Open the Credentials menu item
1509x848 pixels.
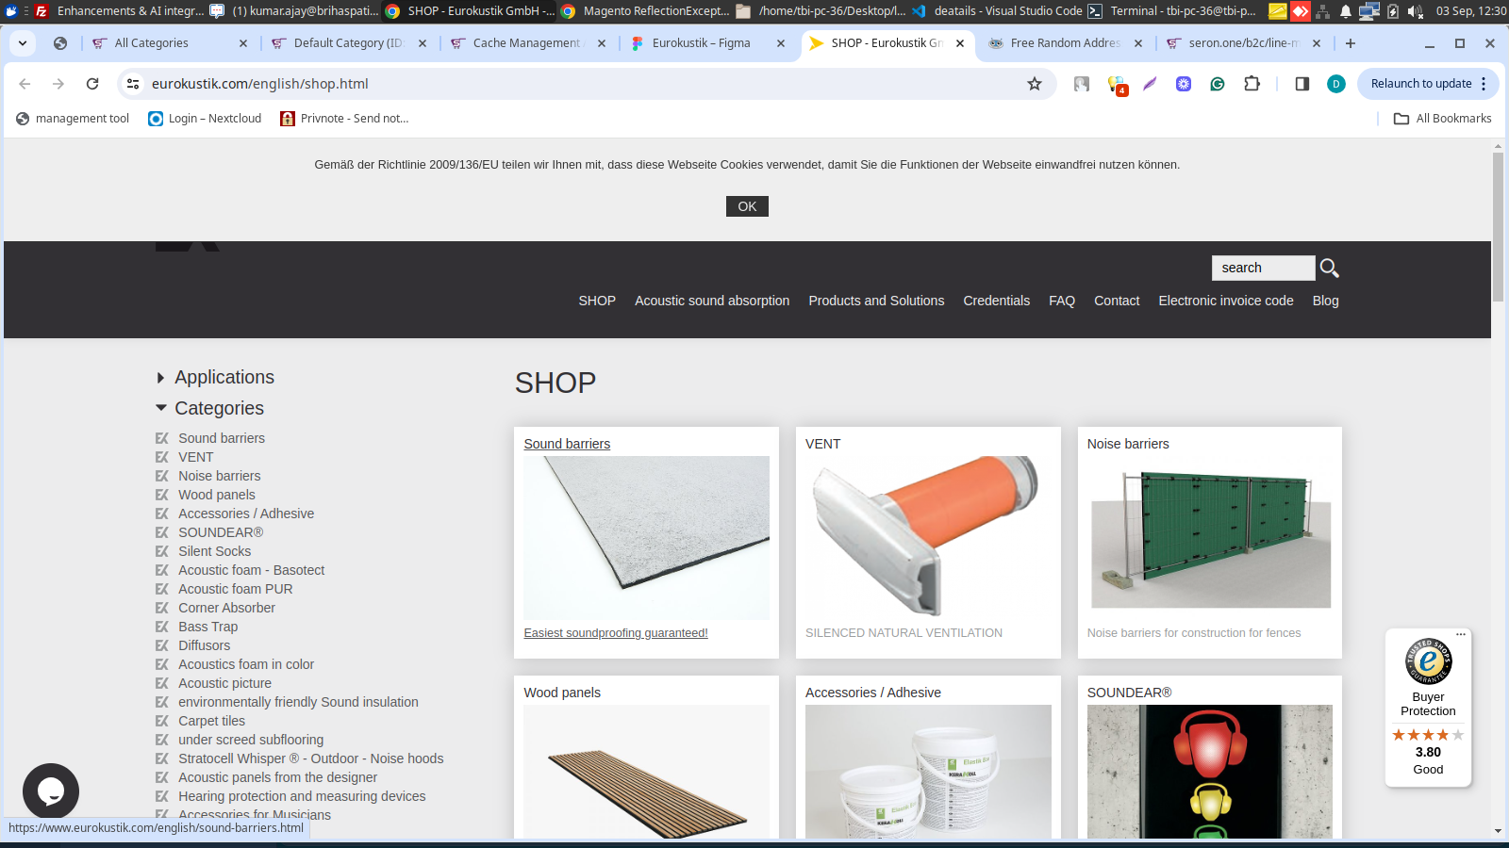pyautogui.click(x=996, y=301)
